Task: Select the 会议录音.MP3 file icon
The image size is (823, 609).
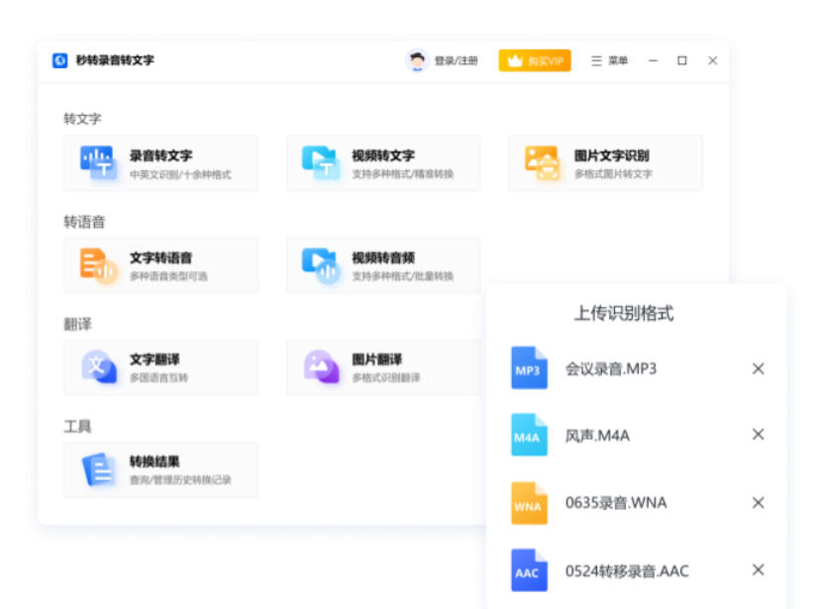Action: pos(529,368)
